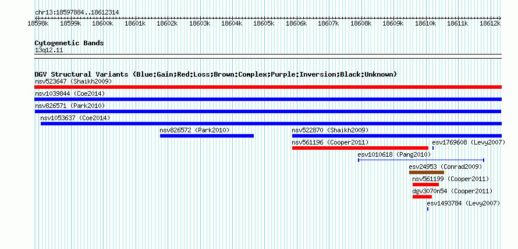Image resolution: width=518 pixels, height=249 pixels.
Task: Click the 18609k ruler tick label
Action: [393, 23]
